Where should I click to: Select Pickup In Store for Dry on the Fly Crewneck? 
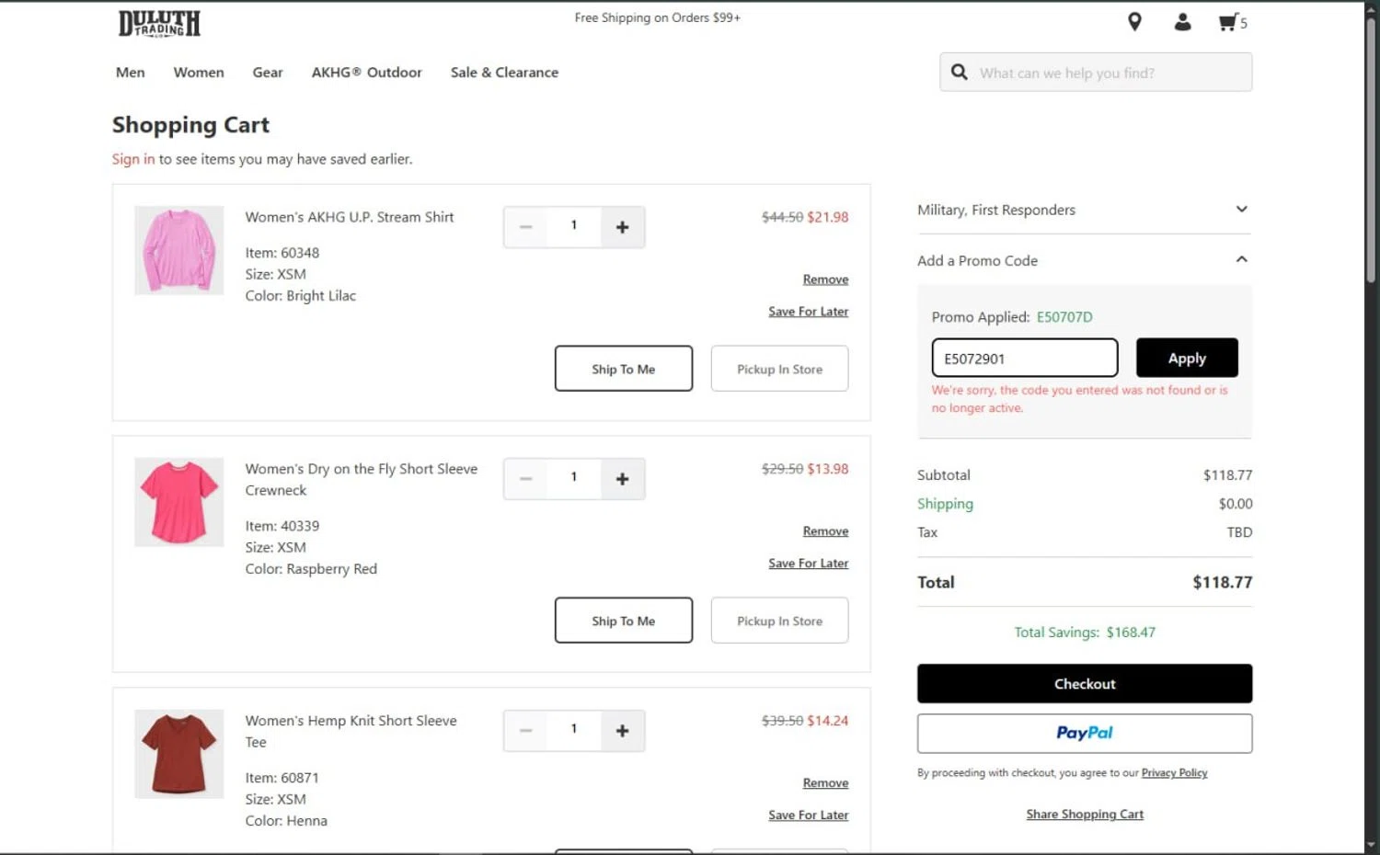[779, 621]
